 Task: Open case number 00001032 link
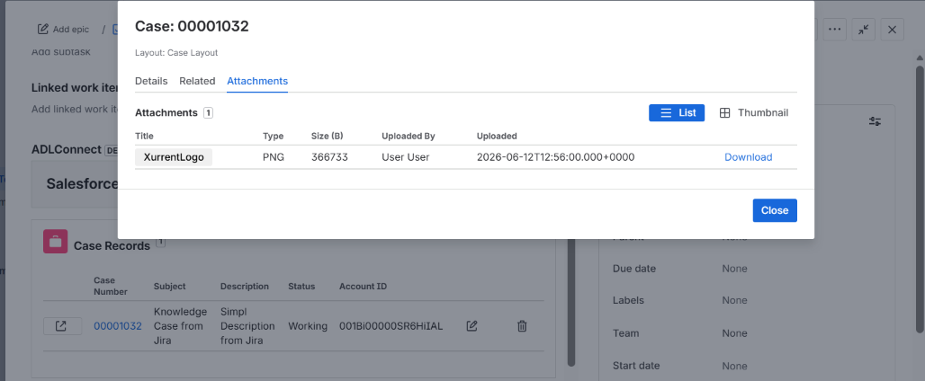coord(117,325)
